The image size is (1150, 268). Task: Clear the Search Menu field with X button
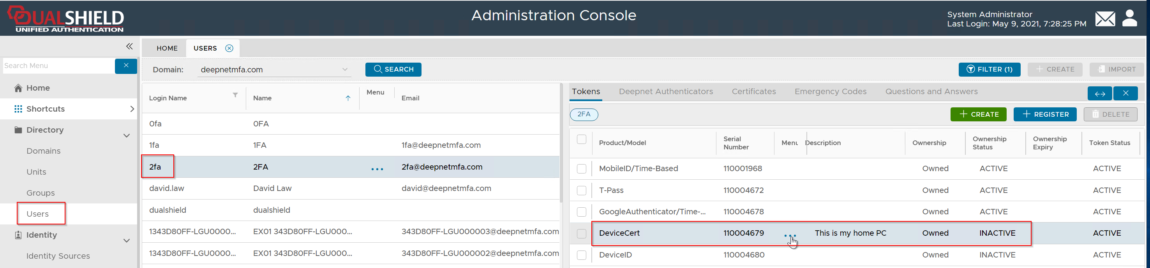(x=126, y=66)
